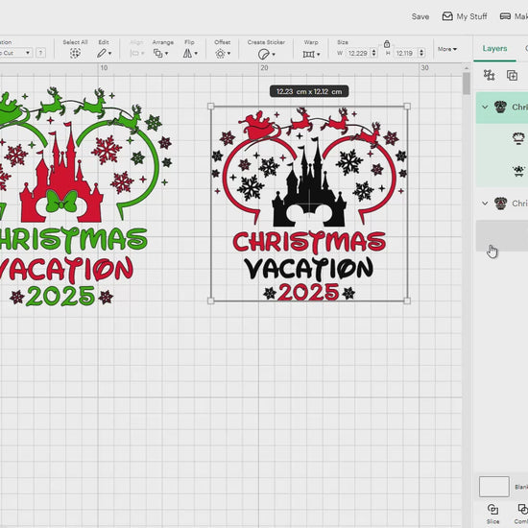Click the top-left selection resize handle
528x528 pixels.
211,107
